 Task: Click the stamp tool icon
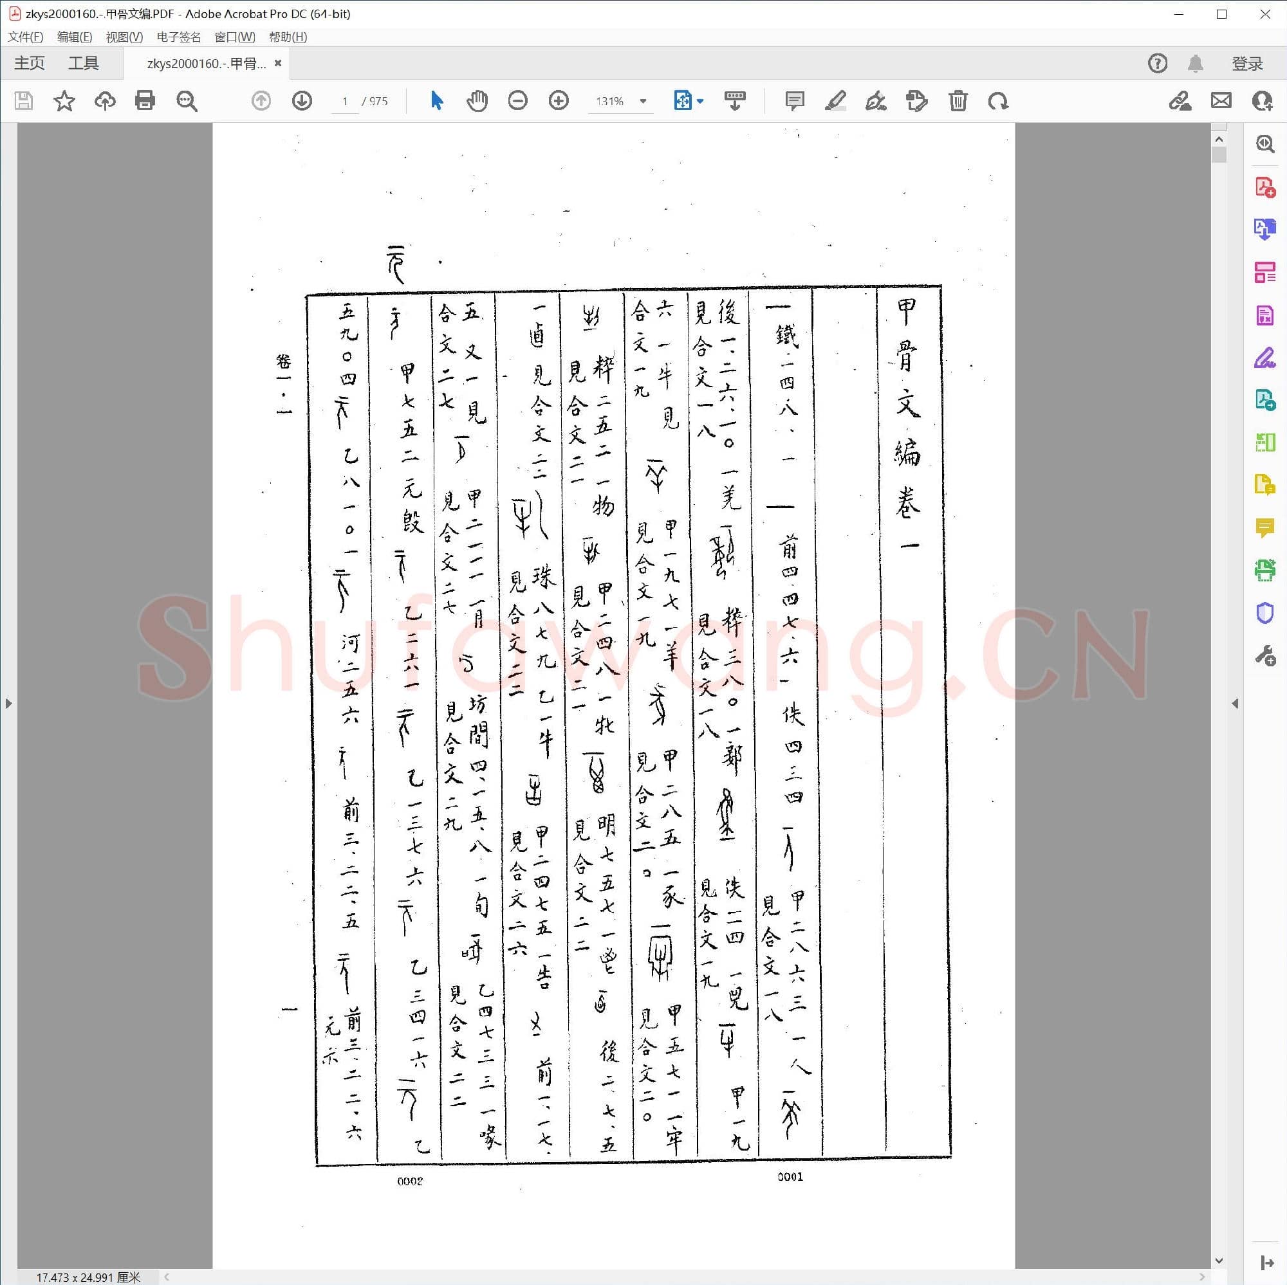pos(916,101)
